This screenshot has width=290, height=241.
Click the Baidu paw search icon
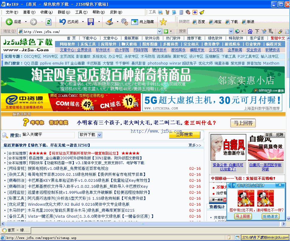pos(250,31)
